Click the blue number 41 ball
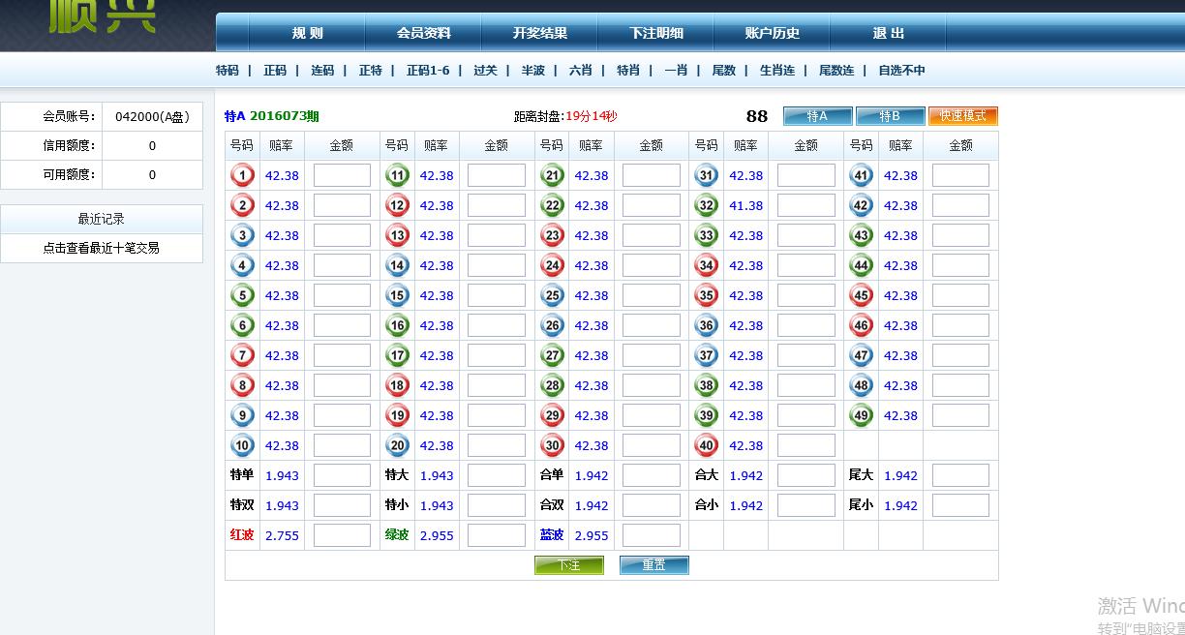This screenshot has width=1185, height=635. tap(862, 176)
